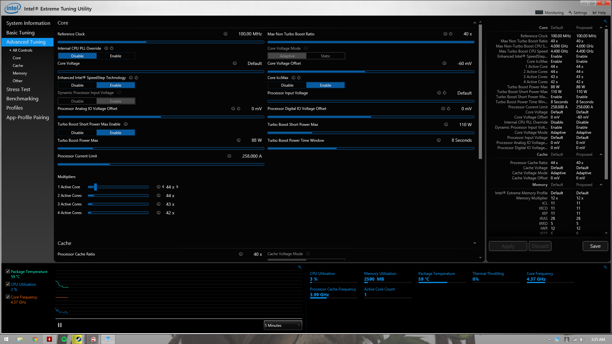
Task: Open Steam from the taskbar
Action: [x=78, y=339]
